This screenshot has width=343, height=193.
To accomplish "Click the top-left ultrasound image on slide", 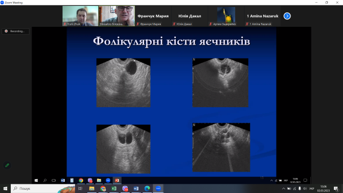I will (x=123, y=83).
